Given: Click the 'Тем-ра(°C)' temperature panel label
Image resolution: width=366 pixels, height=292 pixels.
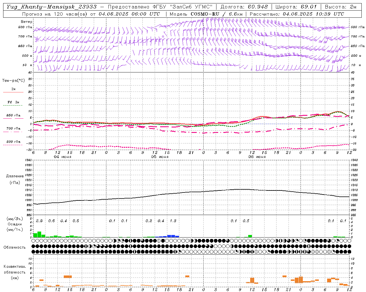Looking at the screenshot, I should point(13,81).
